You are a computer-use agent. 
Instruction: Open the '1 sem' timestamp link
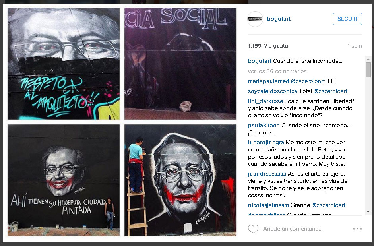(355, 46)
